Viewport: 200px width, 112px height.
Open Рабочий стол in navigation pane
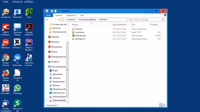(x=57, y=93)
